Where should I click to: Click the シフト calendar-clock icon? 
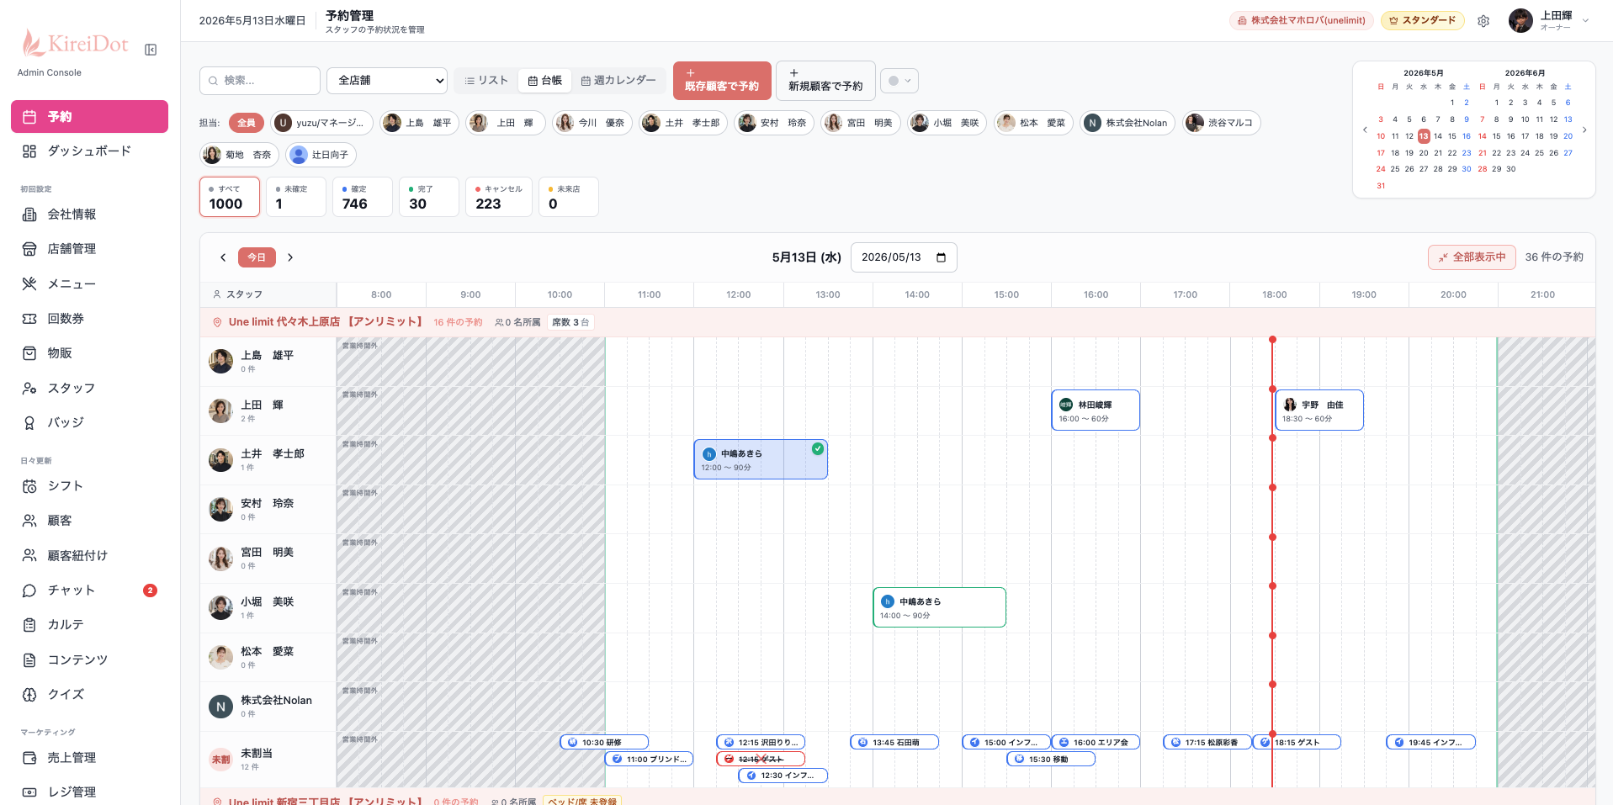(29, 486)
